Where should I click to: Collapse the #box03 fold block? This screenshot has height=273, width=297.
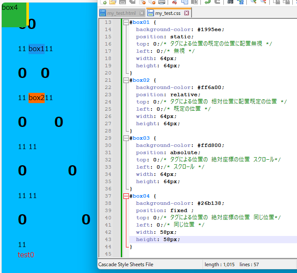[126, 138]
